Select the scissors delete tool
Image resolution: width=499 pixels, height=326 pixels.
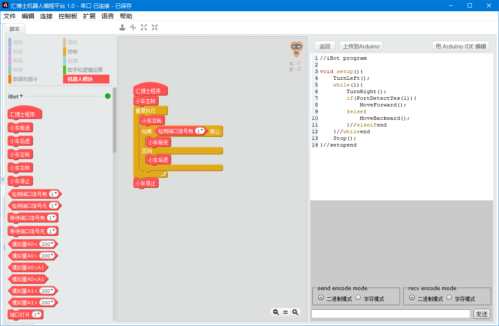(133, 28)
